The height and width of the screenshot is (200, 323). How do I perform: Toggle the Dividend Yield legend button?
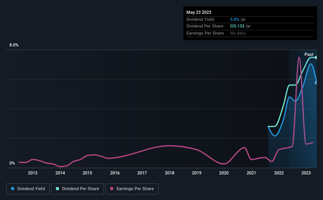click(x=28, y=189)
